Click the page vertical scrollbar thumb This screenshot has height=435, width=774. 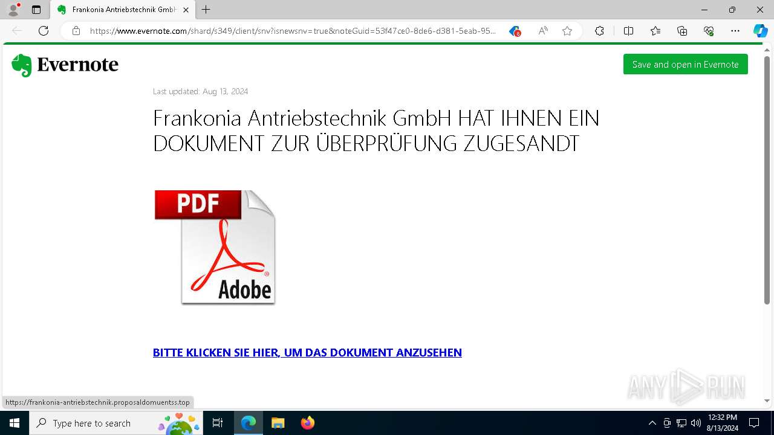(767, 180)
